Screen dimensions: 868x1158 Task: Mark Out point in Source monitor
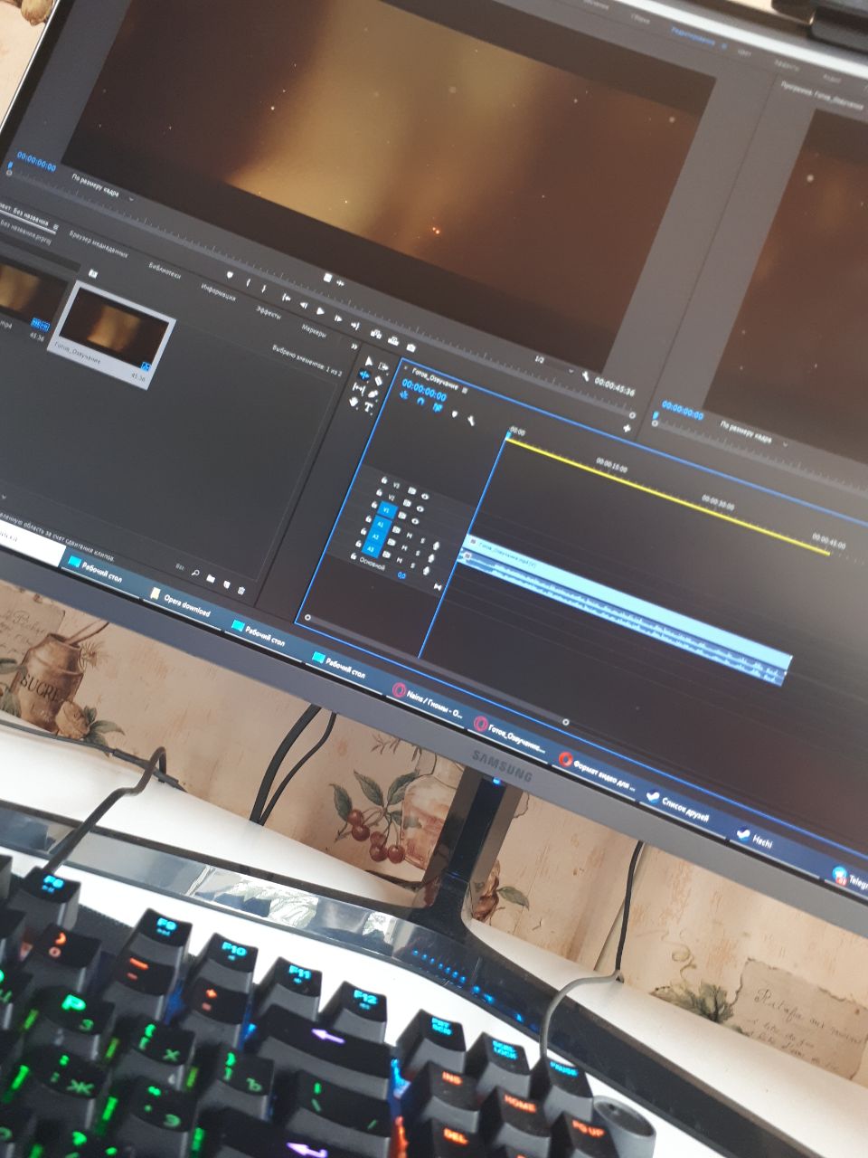click(x=263, y=288)
